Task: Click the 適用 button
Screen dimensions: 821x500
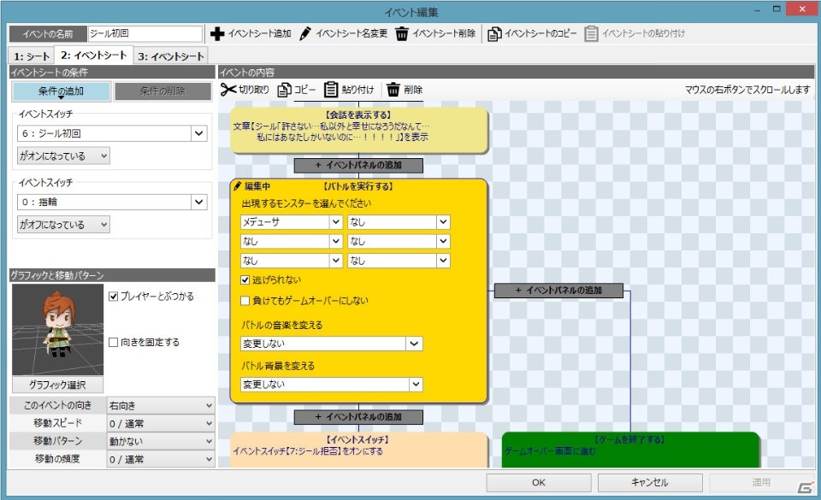Action: [x=761, y=483]
